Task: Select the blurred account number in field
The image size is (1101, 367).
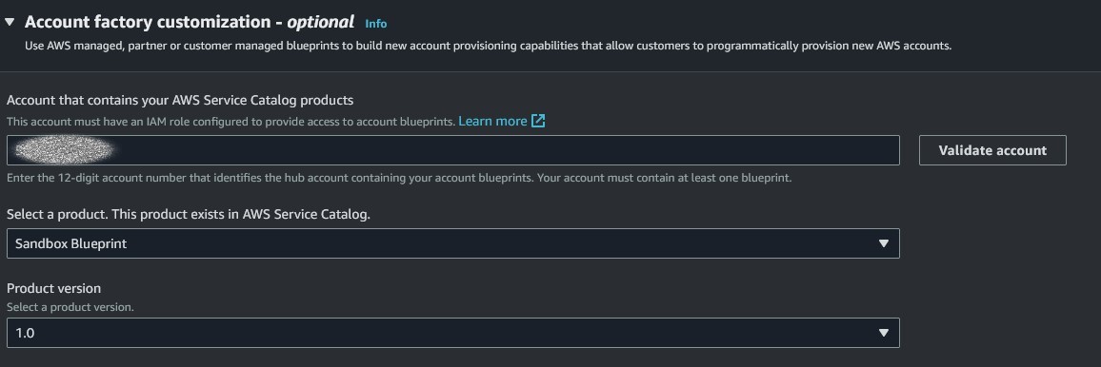Action: coord(64,150)
